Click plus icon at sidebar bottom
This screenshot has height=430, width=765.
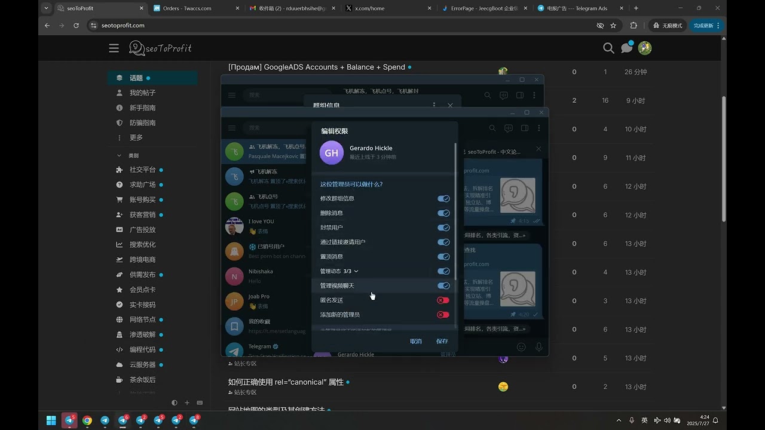click(187, 403)
